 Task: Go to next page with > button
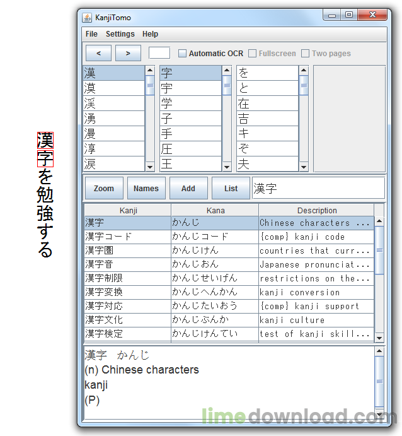pyautogui.click(x=128, y=53)
